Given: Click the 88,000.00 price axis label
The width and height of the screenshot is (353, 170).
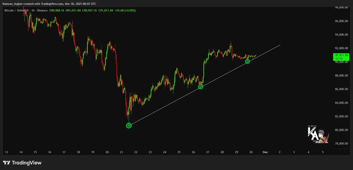Looking at the screenshot, I should [342, 76].
